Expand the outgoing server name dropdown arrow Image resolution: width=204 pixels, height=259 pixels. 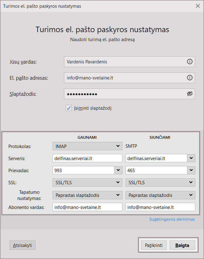pos(191,158)
